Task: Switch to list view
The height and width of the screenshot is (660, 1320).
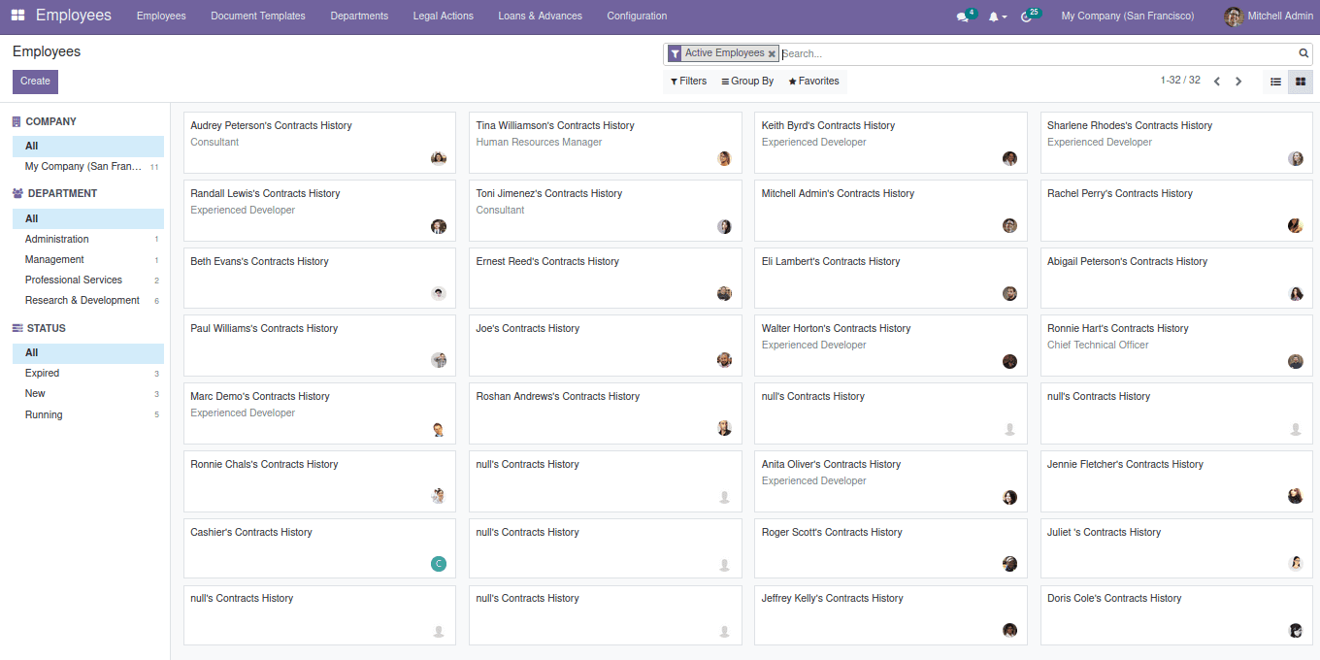Action: click(1275, 82)
